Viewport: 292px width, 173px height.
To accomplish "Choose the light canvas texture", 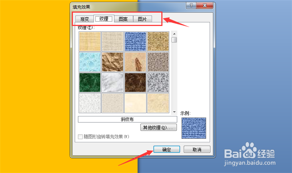I will (x=113, y=41).
